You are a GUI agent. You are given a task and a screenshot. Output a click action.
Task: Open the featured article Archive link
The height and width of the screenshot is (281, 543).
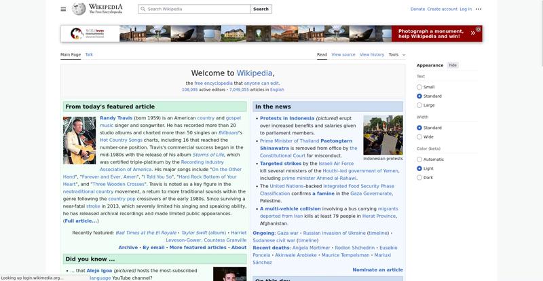(x=128, y=248)
